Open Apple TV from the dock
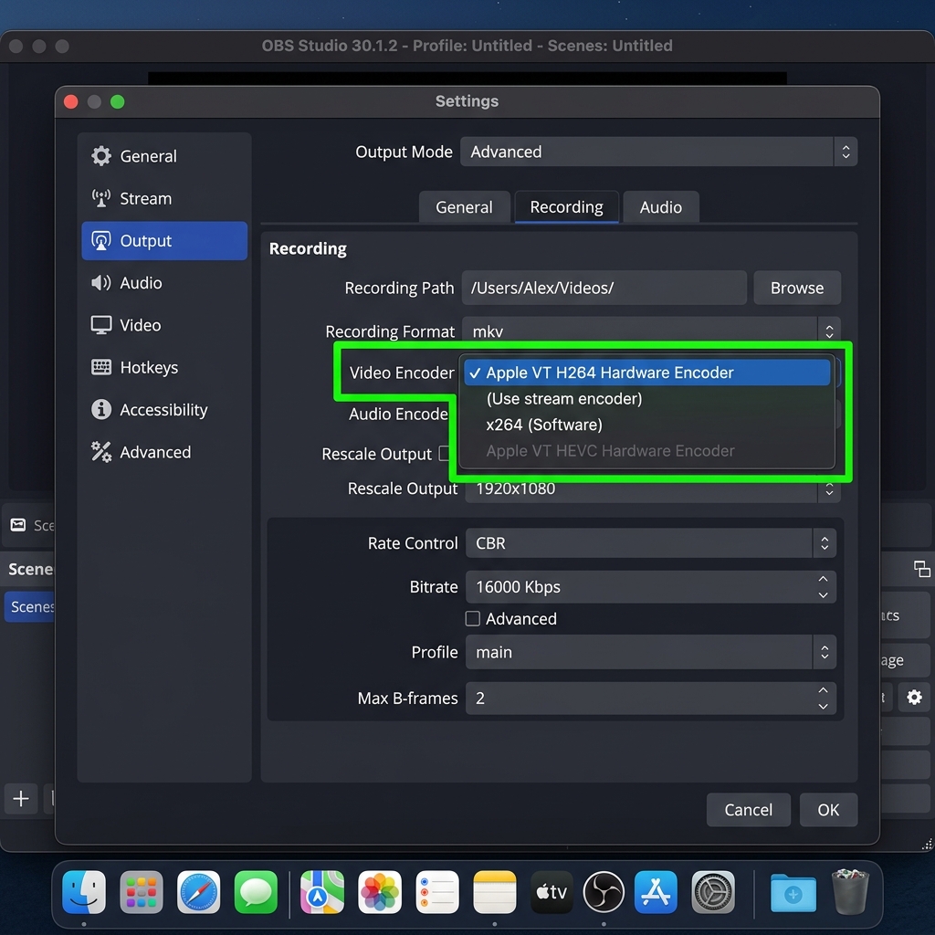 [552, 892]
